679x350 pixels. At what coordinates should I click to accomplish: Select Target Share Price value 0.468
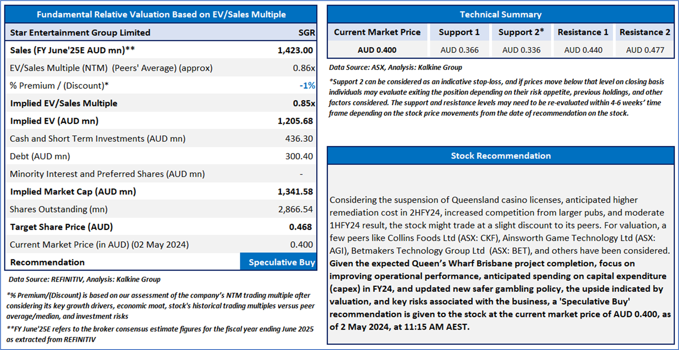click(x=301, y=227)
